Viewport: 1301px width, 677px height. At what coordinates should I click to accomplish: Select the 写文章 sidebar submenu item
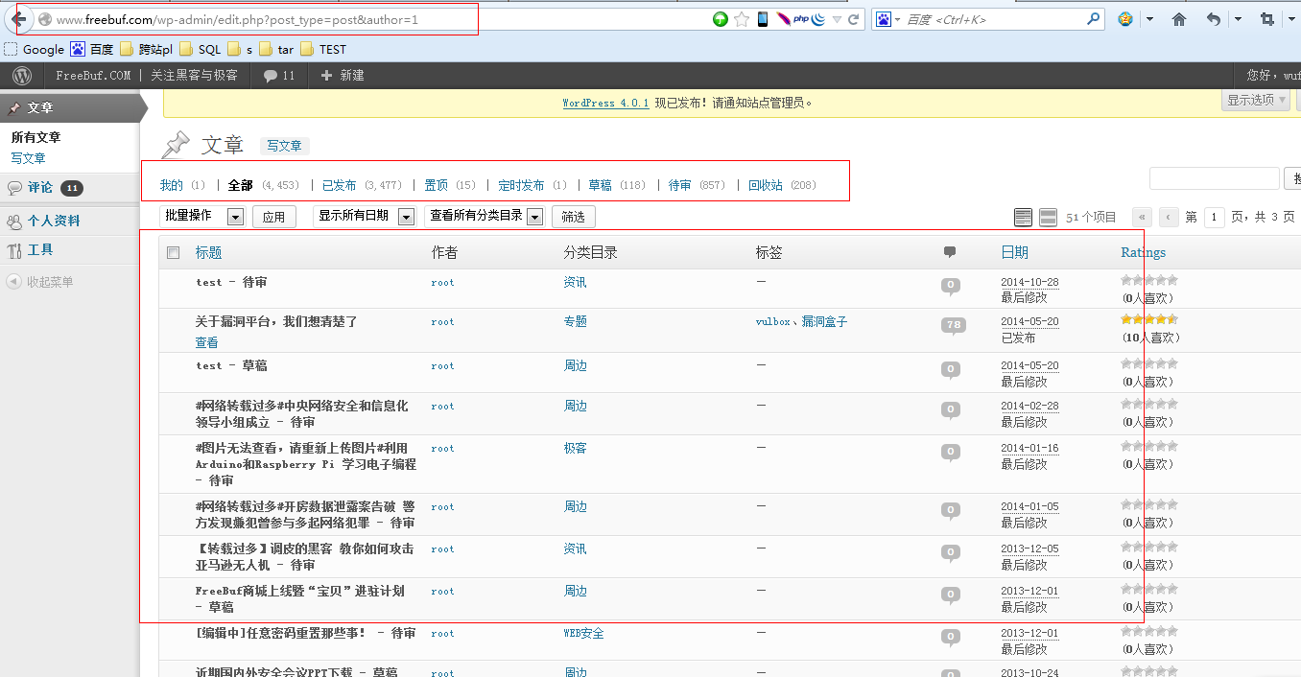[x=28, y=158]
